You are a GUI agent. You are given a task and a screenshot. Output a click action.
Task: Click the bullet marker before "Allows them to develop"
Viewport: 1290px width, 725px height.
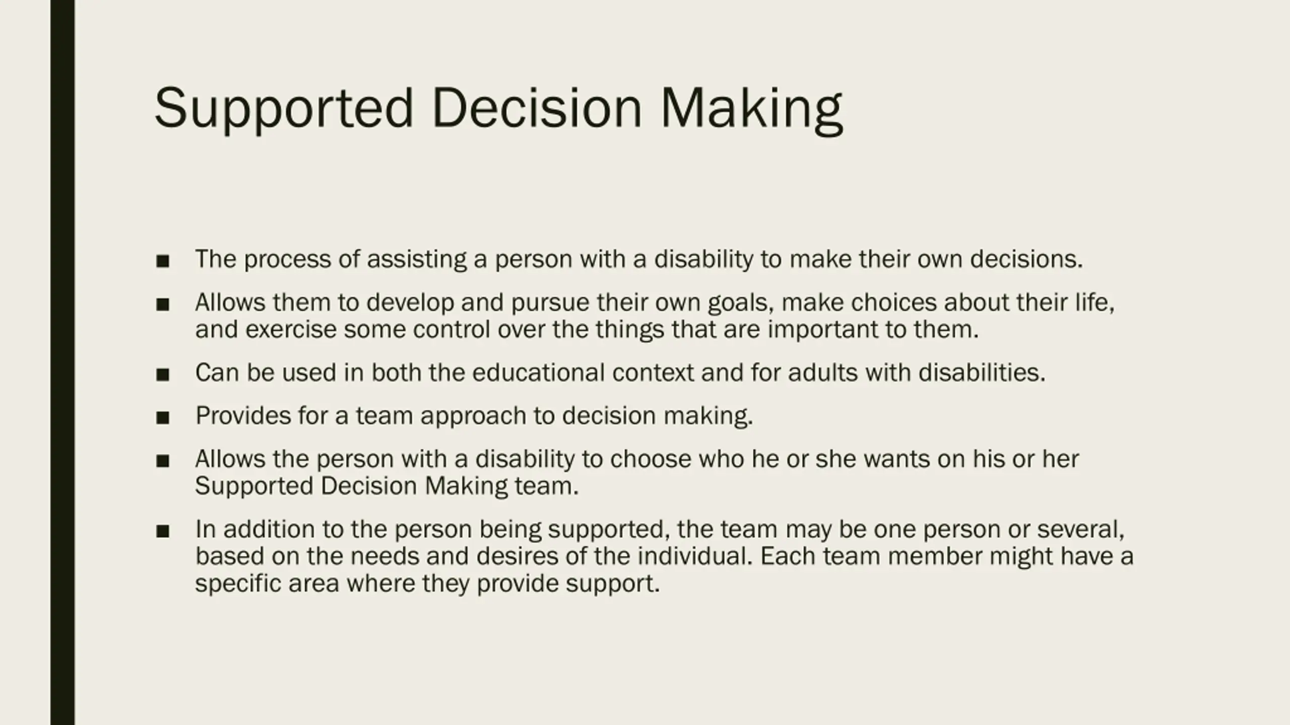[x=162, y=305]
